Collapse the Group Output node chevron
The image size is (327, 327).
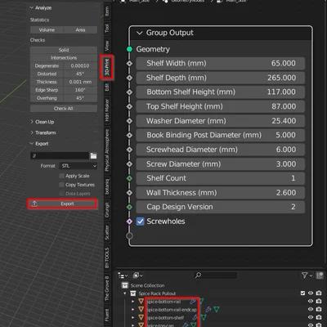(140, 33)
